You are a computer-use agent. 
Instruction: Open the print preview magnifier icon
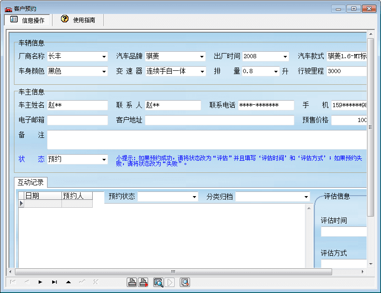tap(158, 282)
